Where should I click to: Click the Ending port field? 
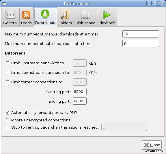[80, 101]
